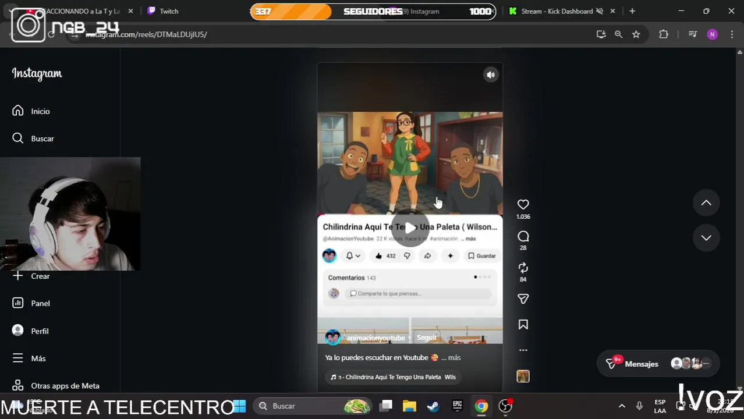Switch to the Stream - Kick Dashboard tab
This screenshot has width=744, height=419.
click(x=557, y=11)
